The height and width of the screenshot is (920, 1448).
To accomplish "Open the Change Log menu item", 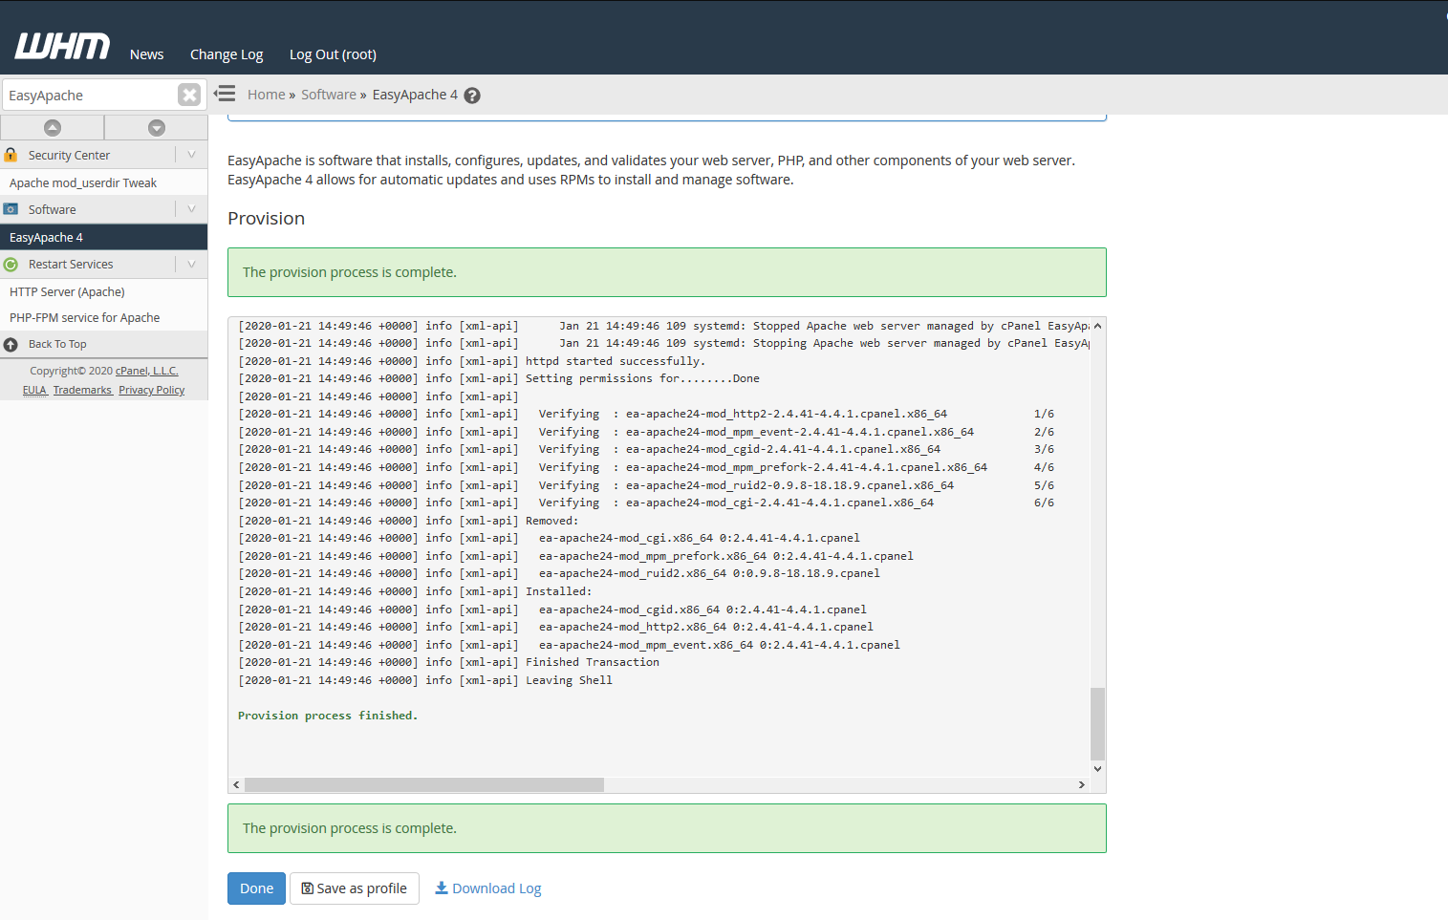I will tap(227, 54).
